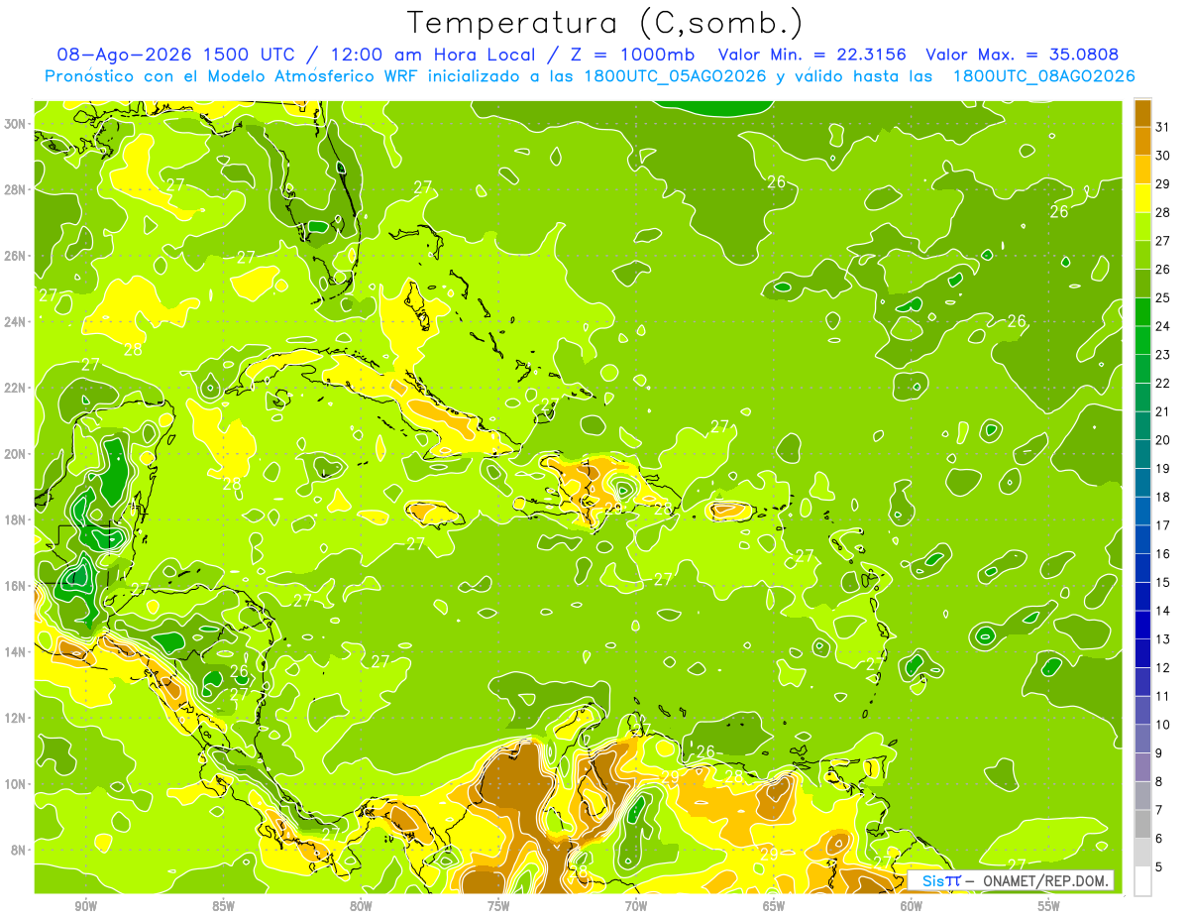Click the 55W longitude axis label
1189x919 pixels.
pos(1049,905)
